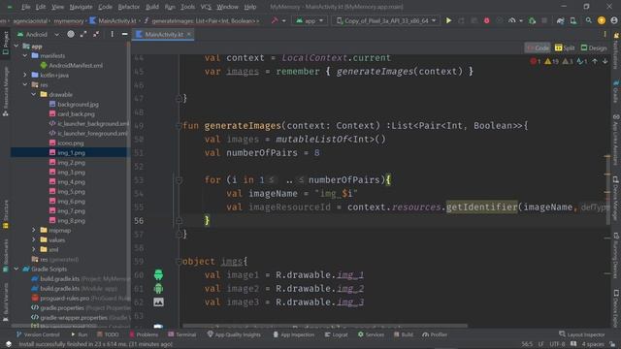Open the VCS menu
Image resolution: width=621 pixels, height=349 pixels.
(206, 7)
